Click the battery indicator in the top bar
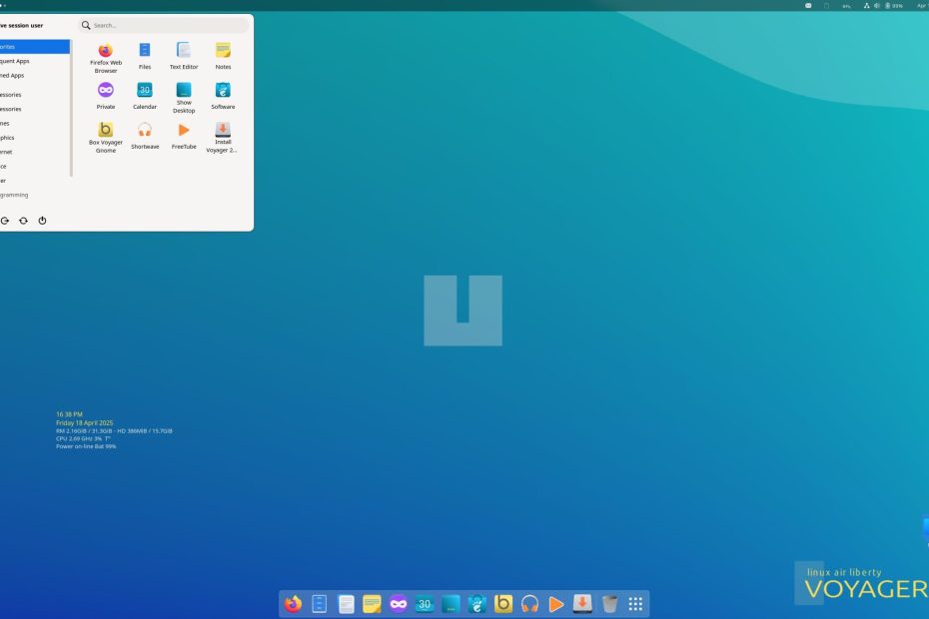Image resolution: width=929 pixels, height=619 pixels. tap(894, 5)
